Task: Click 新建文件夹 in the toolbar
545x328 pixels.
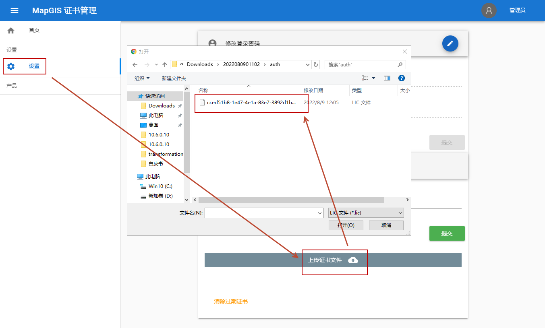Action: pos(174,78)
